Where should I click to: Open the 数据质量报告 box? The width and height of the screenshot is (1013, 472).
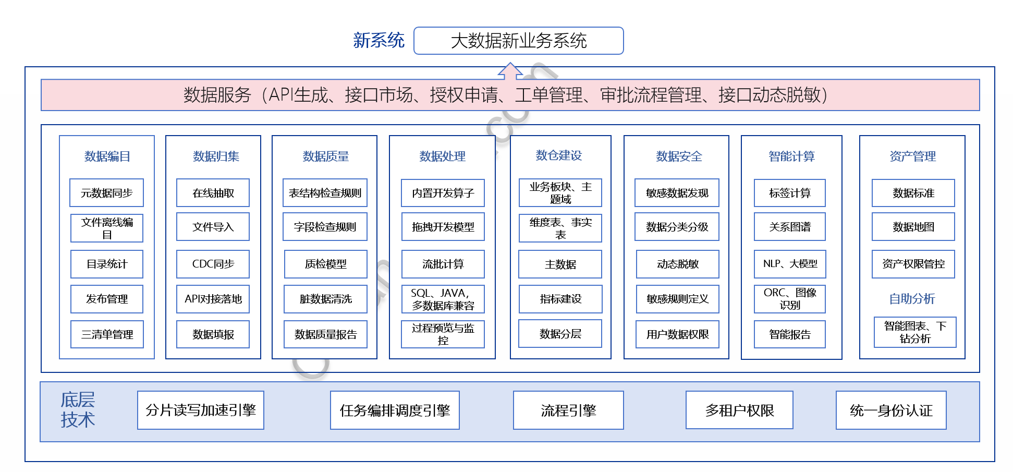tap(326, 334)
